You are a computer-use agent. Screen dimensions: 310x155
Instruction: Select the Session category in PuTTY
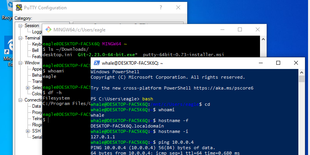click(32, 26)
